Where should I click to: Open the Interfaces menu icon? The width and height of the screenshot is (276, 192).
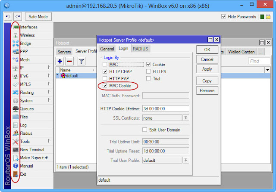pyautogui.click(x=16, y=27)
